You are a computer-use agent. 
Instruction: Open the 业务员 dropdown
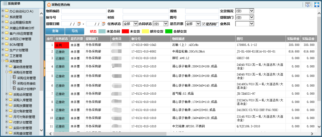pos(252,24)
